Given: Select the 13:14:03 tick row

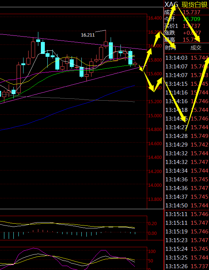Looking at the screenshot, I should pos(187,58).
